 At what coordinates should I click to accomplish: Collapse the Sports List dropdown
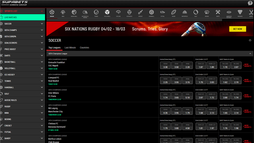[42, 11]
